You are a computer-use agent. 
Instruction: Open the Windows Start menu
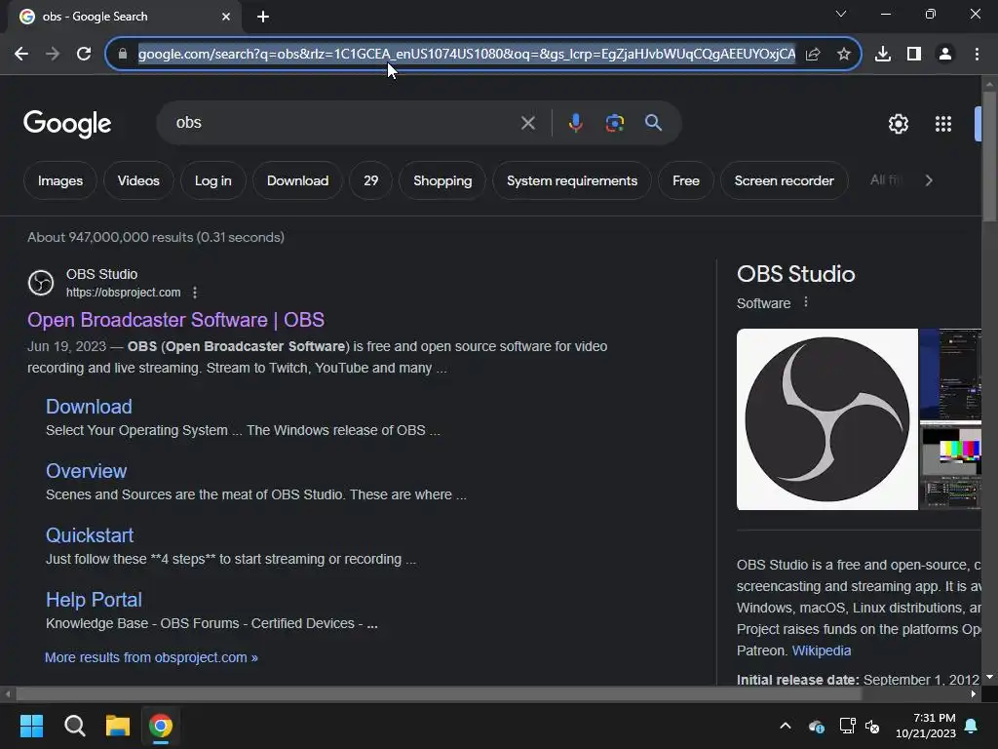pos(31,726)
